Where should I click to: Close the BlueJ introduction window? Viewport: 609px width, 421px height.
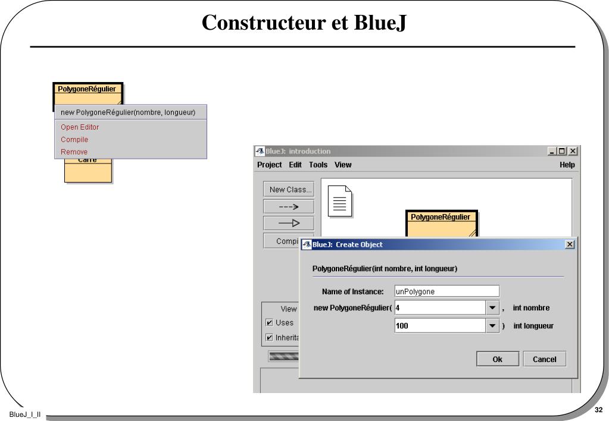[x=573, y=151]
